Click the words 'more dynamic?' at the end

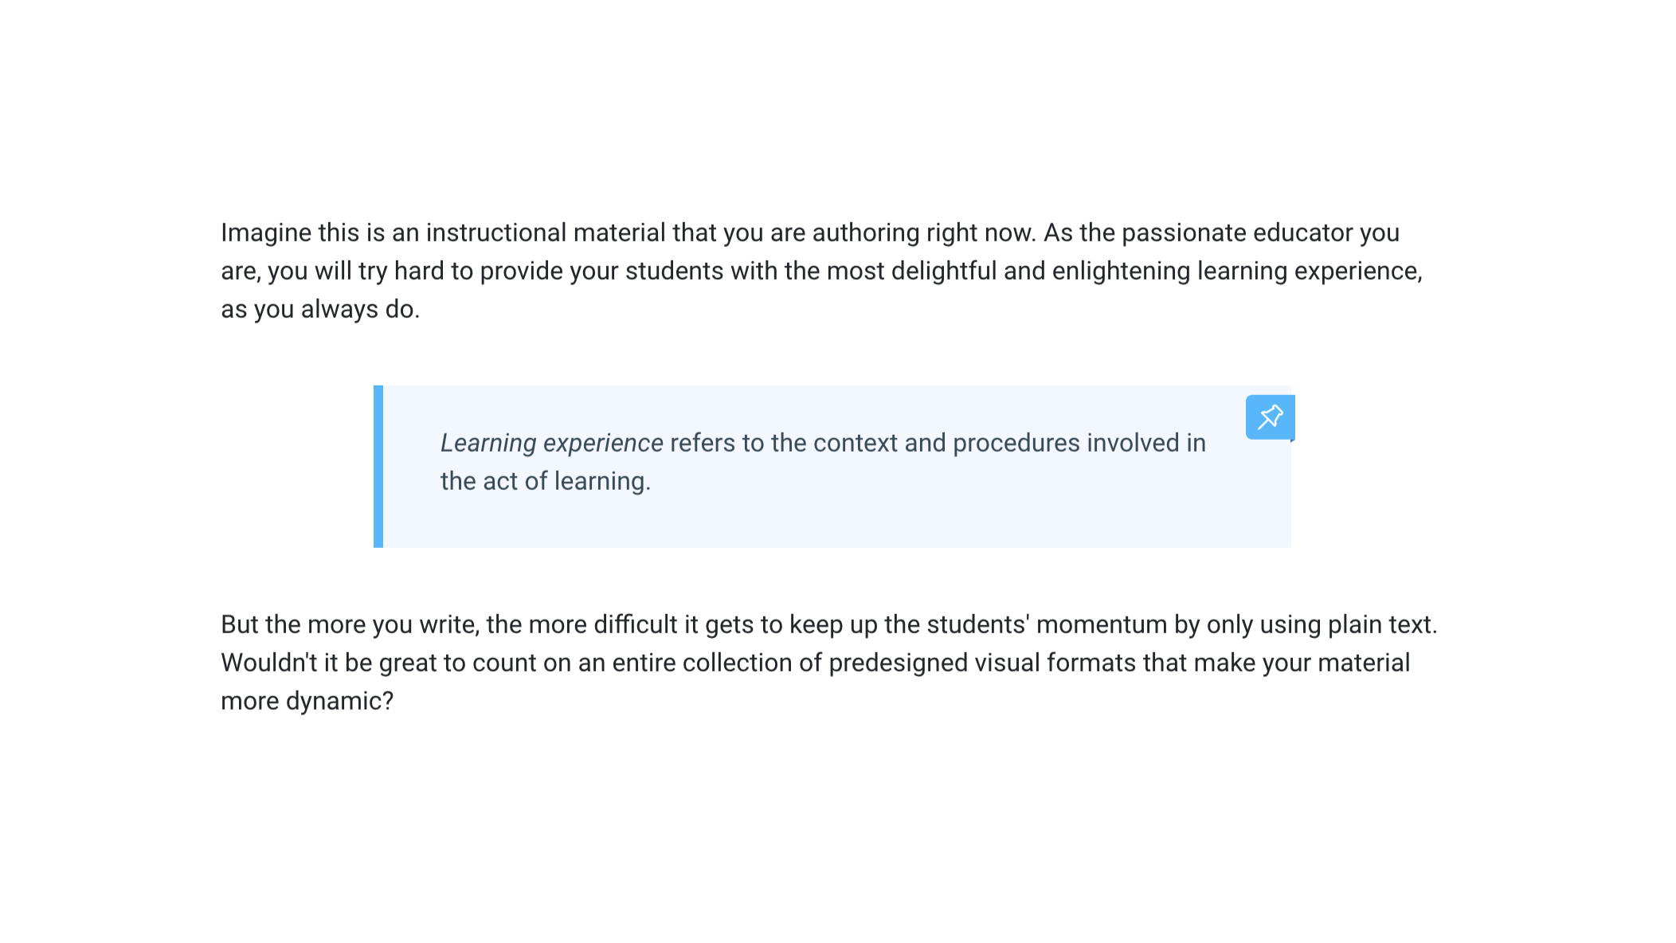[x=307, y=701]
